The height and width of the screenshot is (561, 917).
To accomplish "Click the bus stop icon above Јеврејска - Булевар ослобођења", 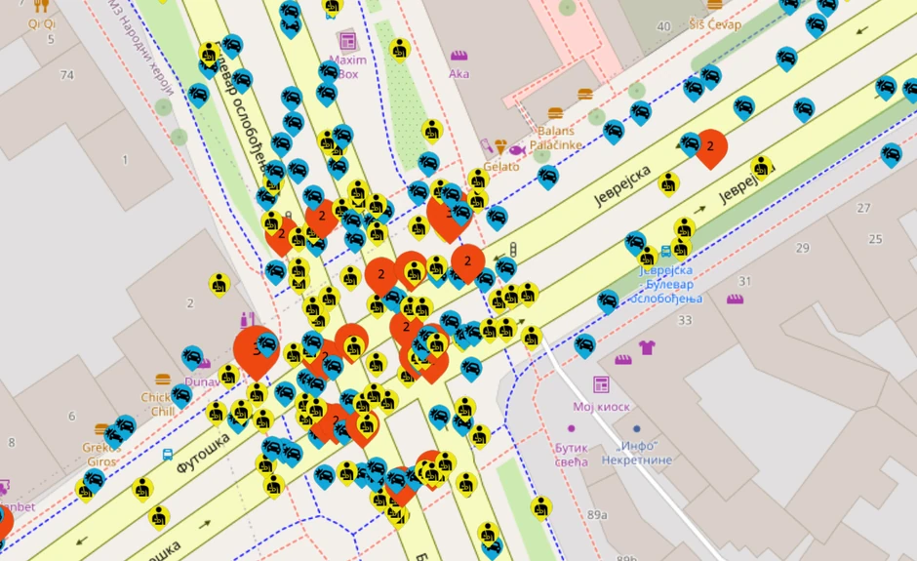I will (665, 252).
